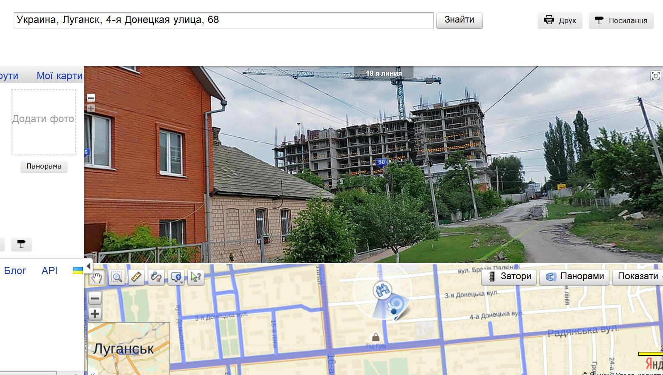Zoom in the map with plus
This screenshot has height=375, width=663.
click(x=95, y=314)
